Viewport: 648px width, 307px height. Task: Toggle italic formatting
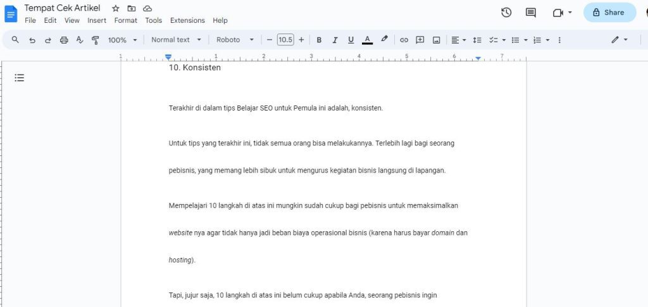[x=335, y=40]
